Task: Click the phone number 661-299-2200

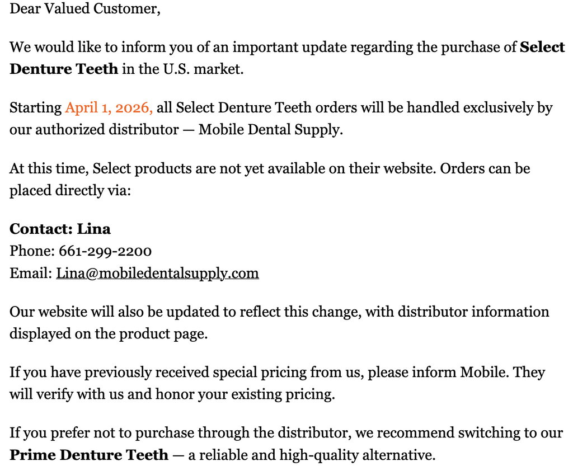Action: (x=105, y=251)
